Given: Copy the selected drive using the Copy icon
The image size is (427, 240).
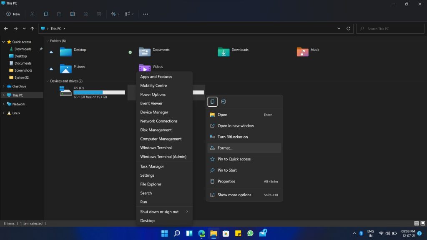Looking at the screenshot, I should (46, 14).
